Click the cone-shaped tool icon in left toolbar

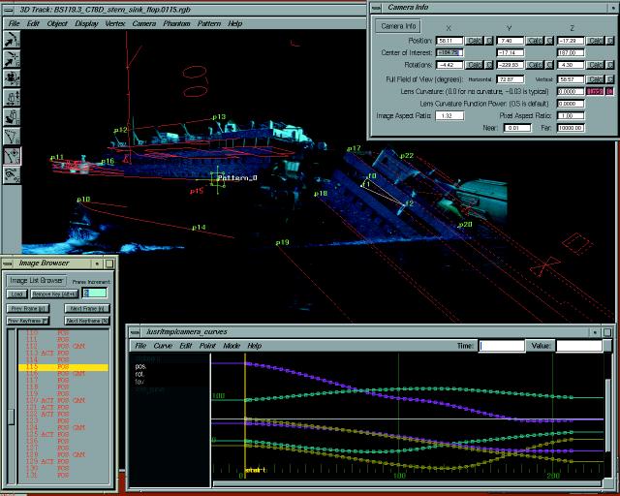click(13, 135)
